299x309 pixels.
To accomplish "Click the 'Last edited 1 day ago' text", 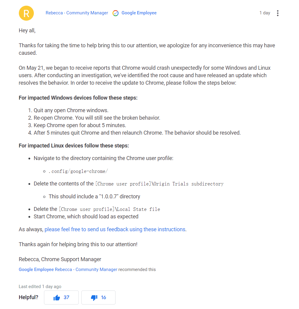I will [x=40, y=287].
